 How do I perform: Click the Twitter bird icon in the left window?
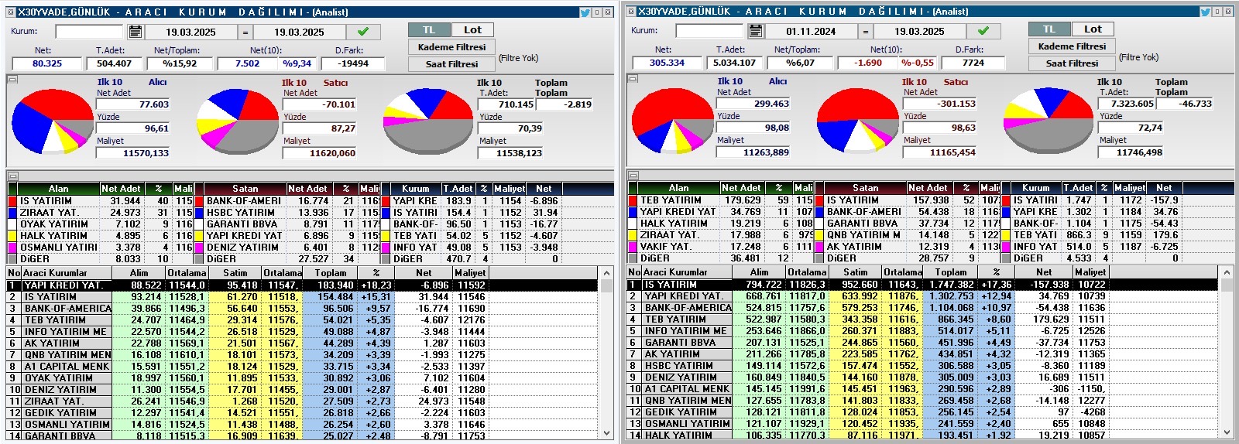pos(585,12)
